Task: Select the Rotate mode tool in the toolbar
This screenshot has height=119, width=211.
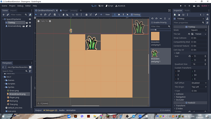Action: (45, 15)
